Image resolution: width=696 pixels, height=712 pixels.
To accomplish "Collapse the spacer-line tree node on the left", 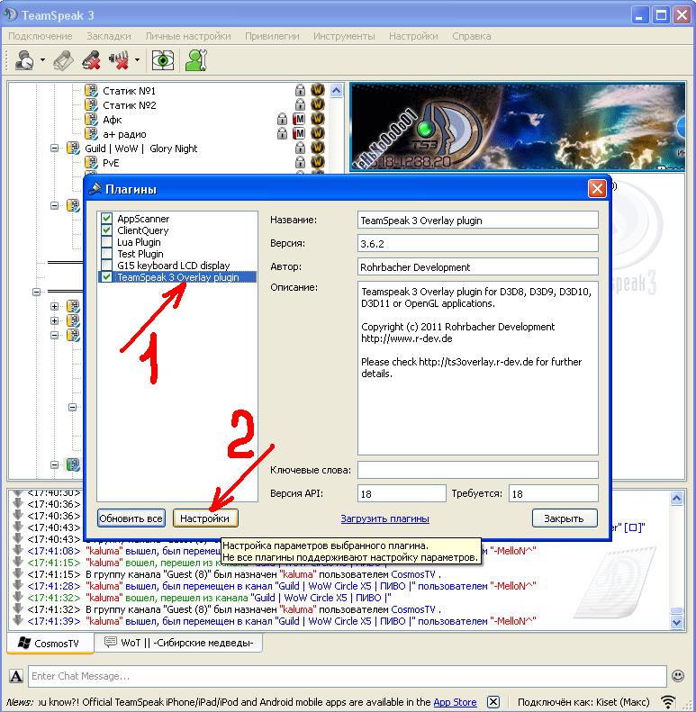I will pos(36,292).
